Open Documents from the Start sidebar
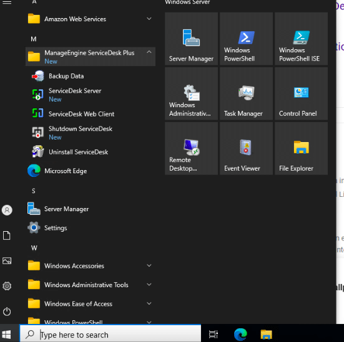Image resolution: width=344 pixels, height=342 pixels. [x=7, y=235]
